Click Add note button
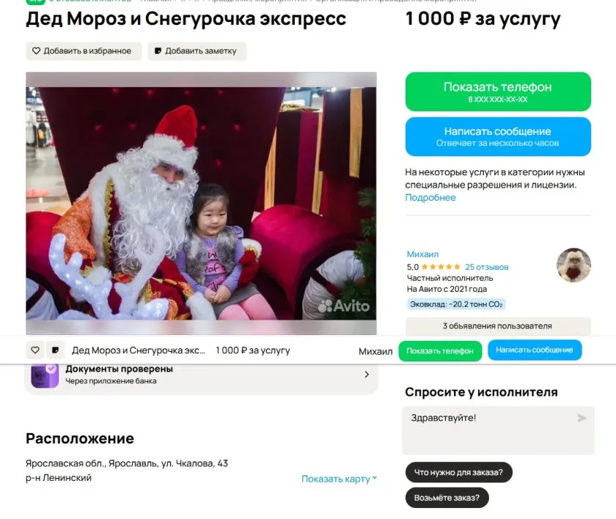616x519 pixels. click(197, 51)
